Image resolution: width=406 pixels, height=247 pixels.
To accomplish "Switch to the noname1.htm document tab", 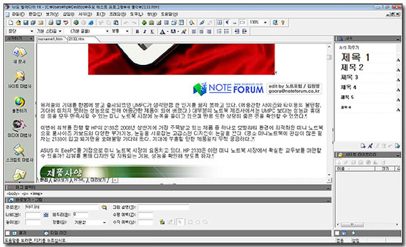I will point(50,39).
